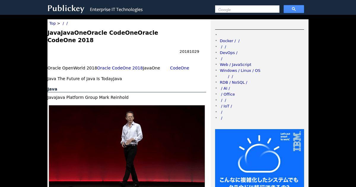Click the Mark Reinhold keynote photo
Image resolution: width=356 pixels, height=187 pixels.
click(127, 146)
